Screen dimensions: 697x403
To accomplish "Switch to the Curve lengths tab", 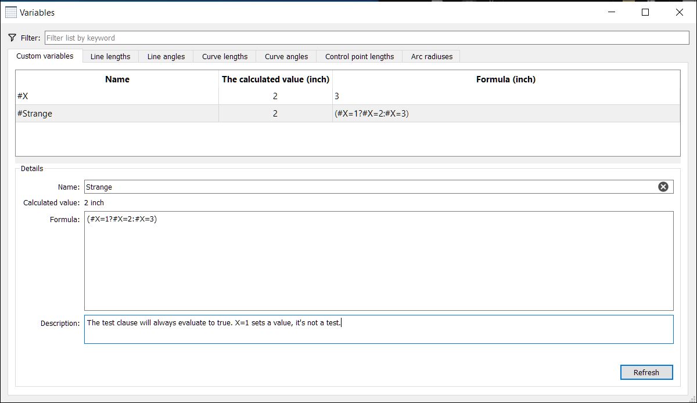I will tap(224, 56).
